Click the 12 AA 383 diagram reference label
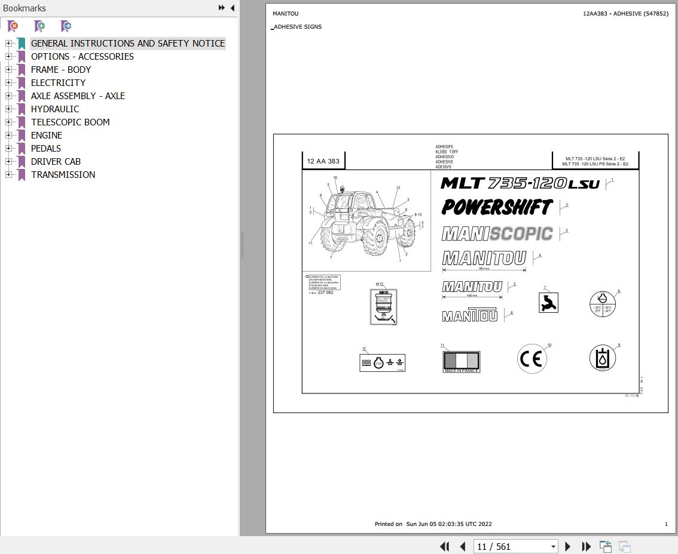 [x=323, y=161]
